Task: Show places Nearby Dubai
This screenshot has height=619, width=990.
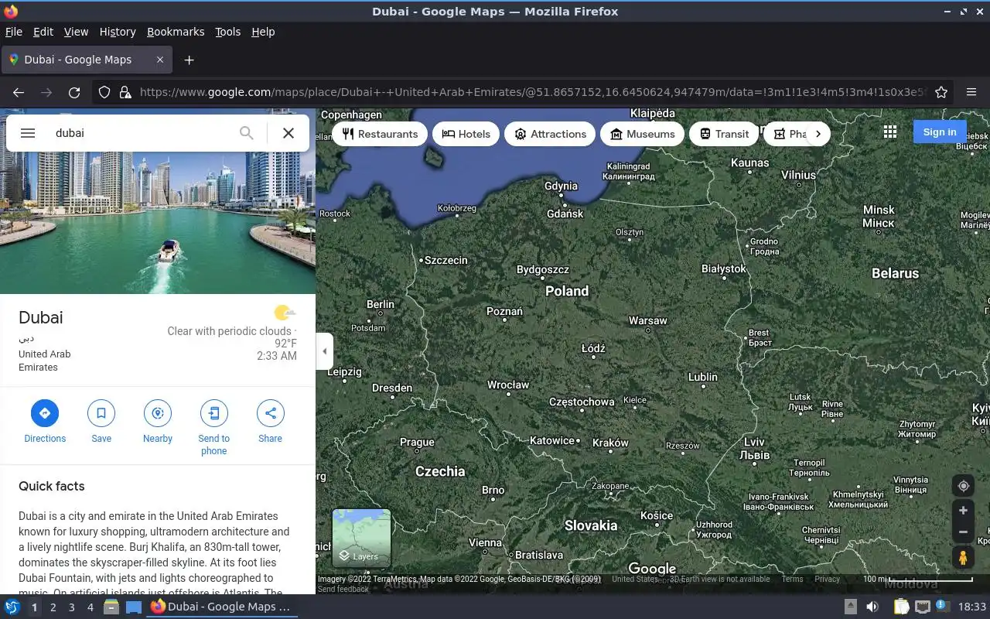Action: (x=158, y=421)
